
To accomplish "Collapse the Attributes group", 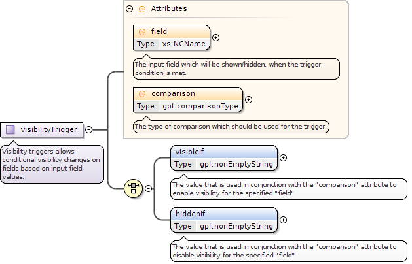I will [x=129, y=9].
